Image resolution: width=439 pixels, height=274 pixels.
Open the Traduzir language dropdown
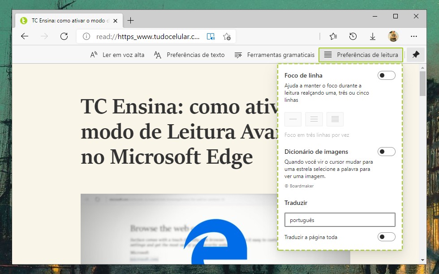[340, 220]
